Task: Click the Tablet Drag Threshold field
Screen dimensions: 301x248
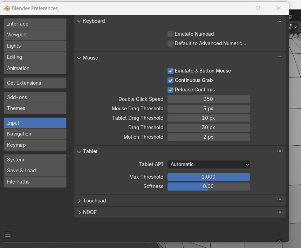Action: (x=208, y=118)
